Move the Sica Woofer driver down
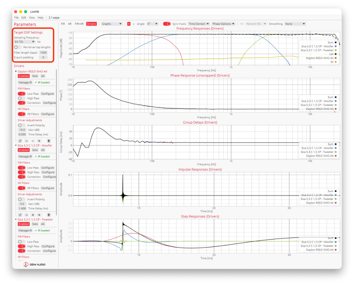 (x=39, y=215)
